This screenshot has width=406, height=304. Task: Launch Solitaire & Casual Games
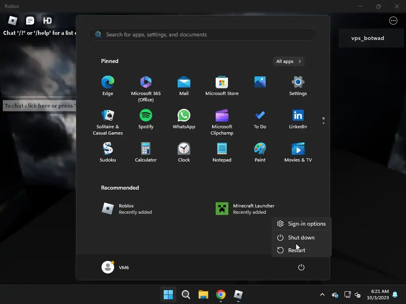click(x=108, y=122)
